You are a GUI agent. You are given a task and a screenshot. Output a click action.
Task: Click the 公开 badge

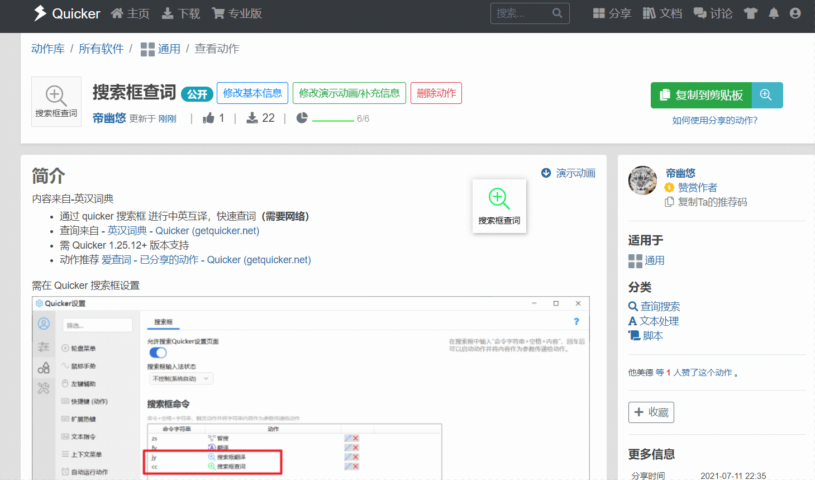coord(197,94)
